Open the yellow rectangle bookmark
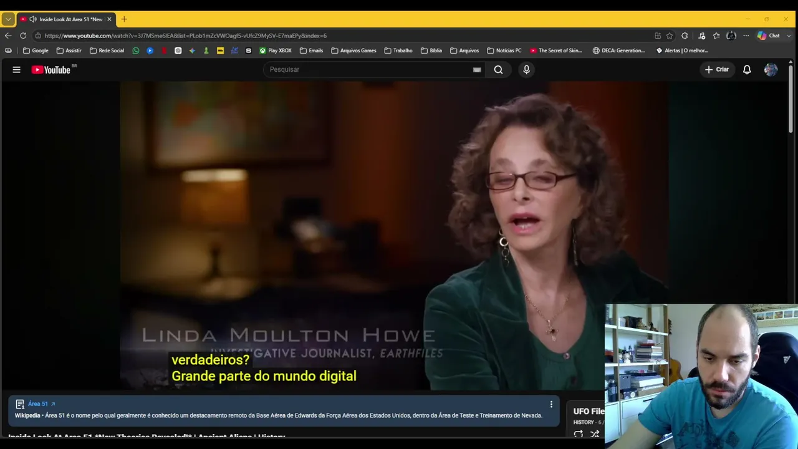 point(220,51)
